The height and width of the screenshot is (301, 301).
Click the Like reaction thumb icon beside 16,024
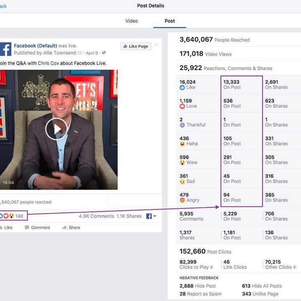tap(182, 87)
